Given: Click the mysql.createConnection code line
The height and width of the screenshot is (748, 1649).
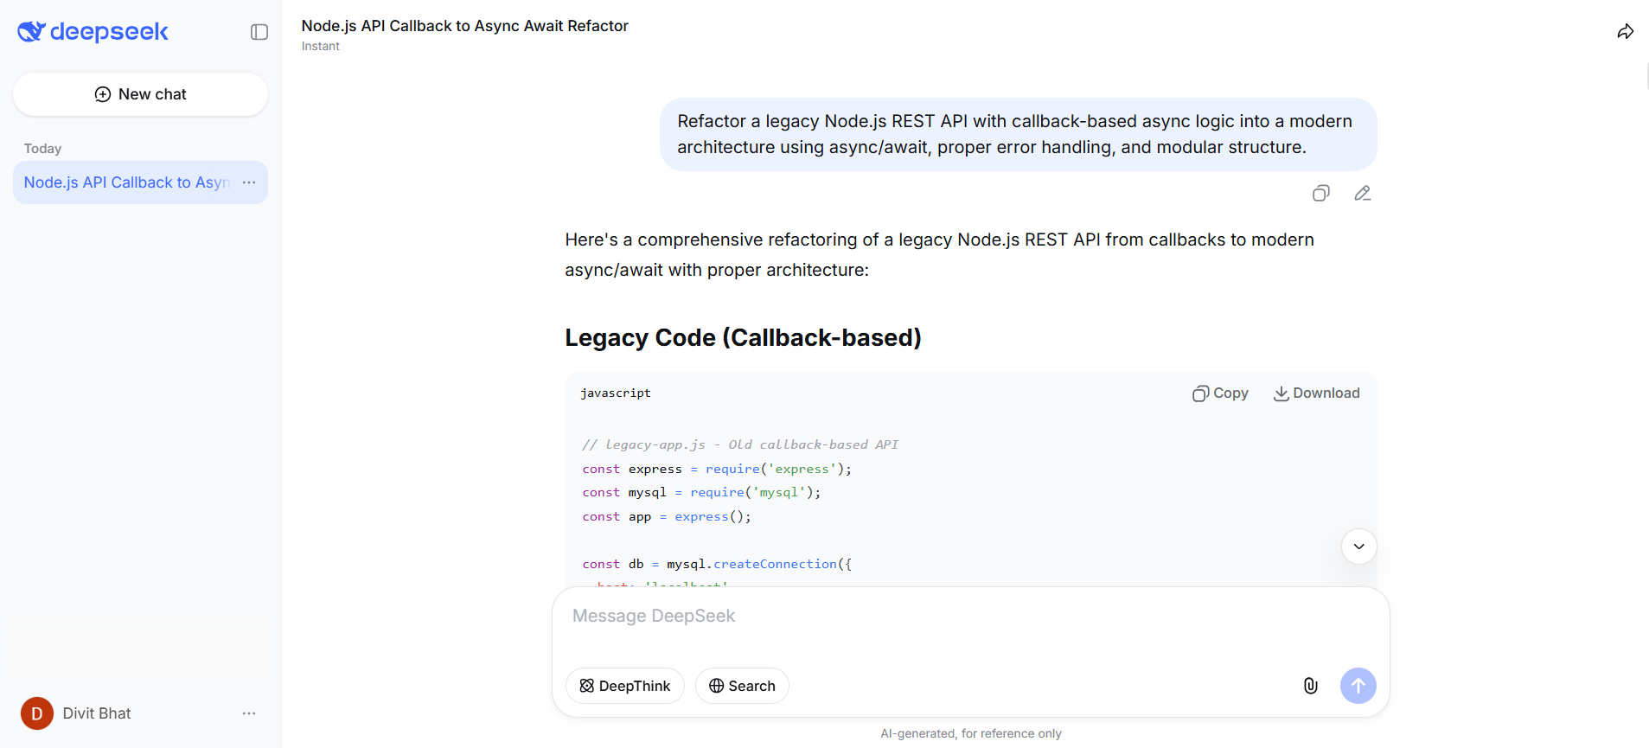Looking at the screenshot, I should [x=717, y=564].
